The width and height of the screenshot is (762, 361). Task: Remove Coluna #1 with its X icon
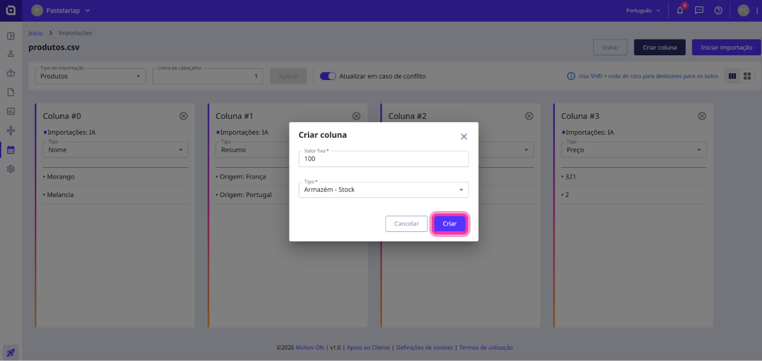(x=356, y=116)
